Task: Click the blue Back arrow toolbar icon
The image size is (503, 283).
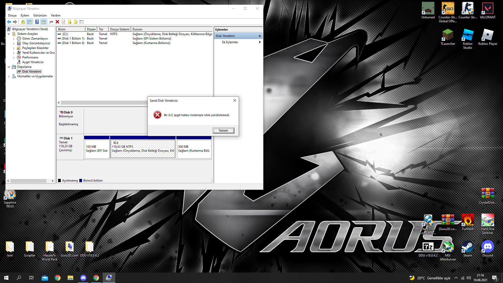Action: tap(9, 22)
